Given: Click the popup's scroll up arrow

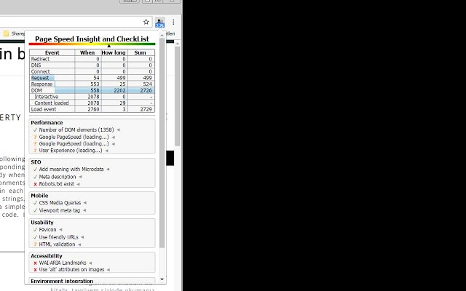Looking at the screenshot, I should tap(162, 36).
